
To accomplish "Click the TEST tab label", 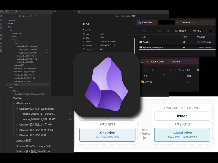I will (56, 12).
